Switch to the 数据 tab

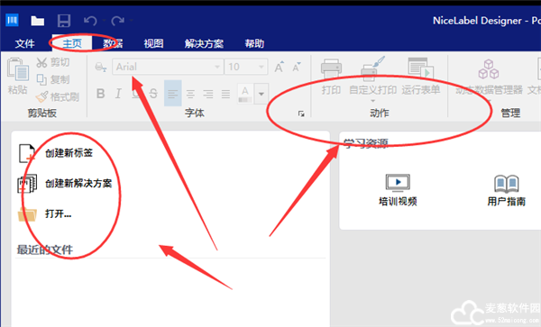pyautogui.click(x=113, y=43)
